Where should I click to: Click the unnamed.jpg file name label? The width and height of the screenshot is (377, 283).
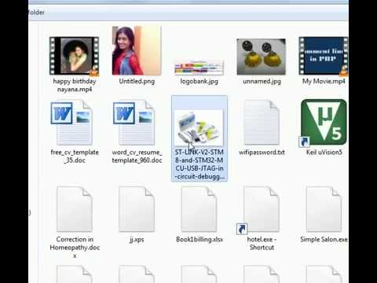tap(262, 81)
